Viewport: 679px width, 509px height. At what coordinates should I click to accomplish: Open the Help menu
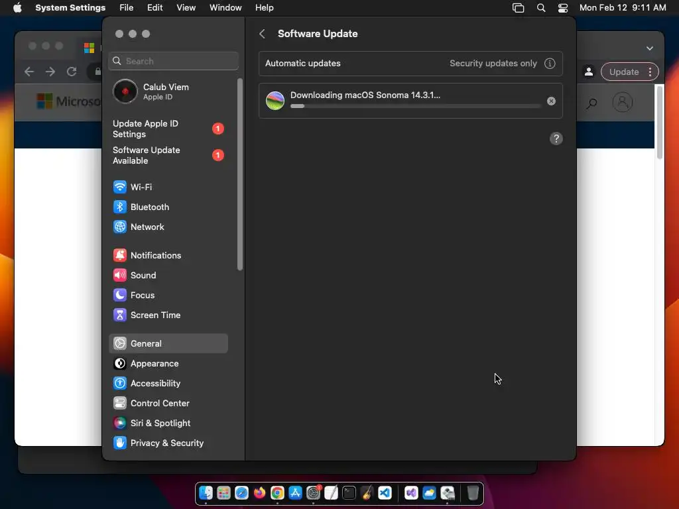tap(264, 8)
